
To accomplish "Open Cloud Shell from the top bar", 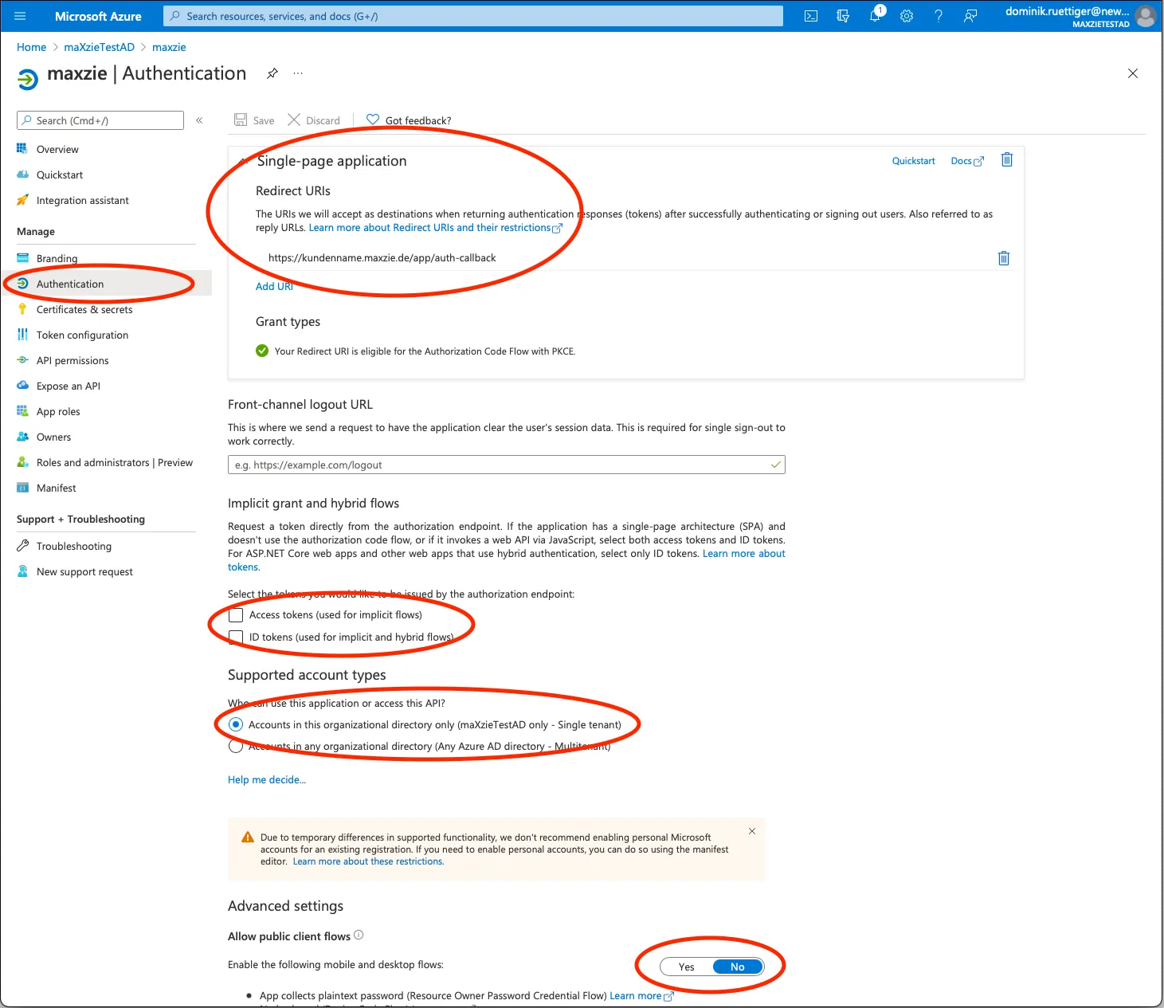I will click(x=811, y=16).
